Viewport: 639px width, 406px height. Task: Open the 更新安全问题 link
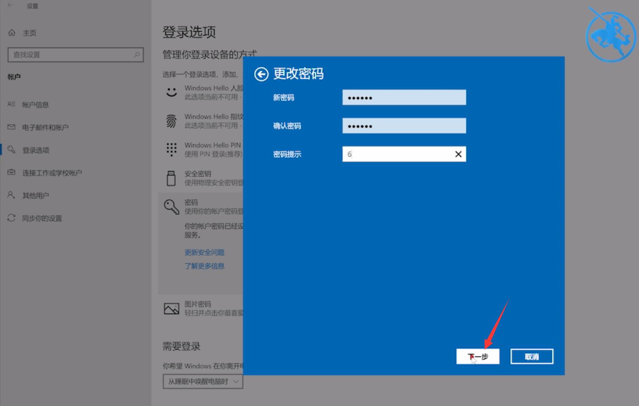click(x=204, y=252)
